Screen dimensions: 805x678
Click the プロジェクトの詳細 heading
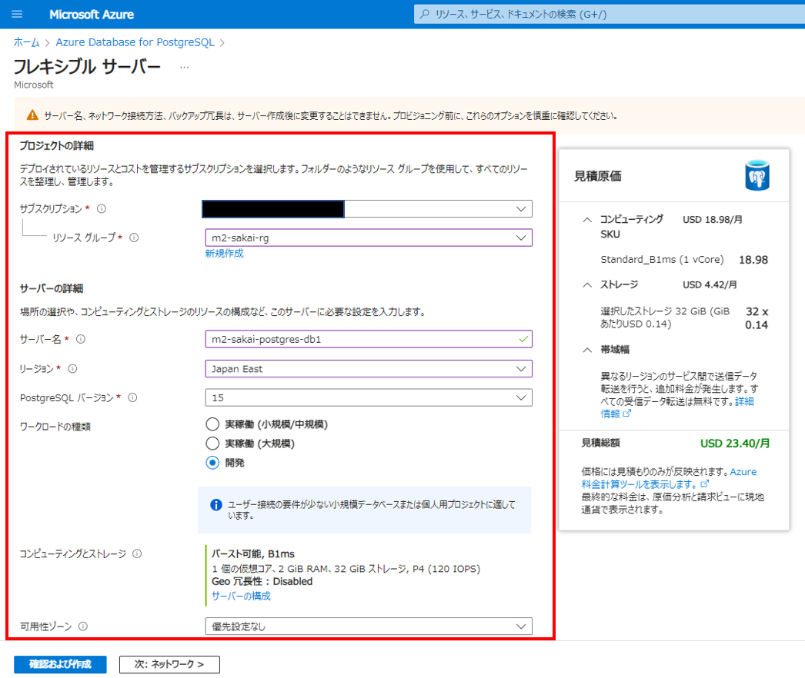point(56,145)
